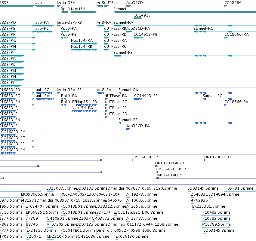Click protein aub-PC
This screenshot has width=256, height=241.
point(42,90)
